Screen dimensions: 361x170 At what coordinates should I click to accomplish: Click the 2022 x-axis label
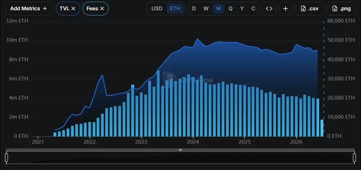pyautogui.click(x=89, y=142)
